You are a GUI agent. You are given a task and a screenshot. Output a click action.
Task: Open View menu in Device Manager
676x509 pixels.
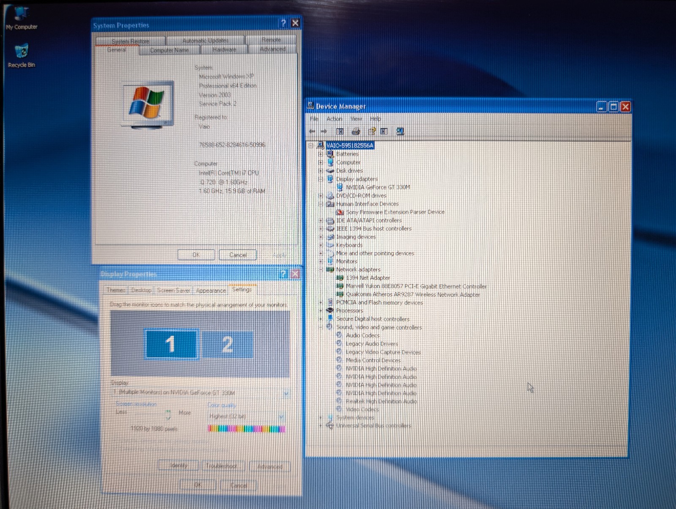tap(356, 119)
